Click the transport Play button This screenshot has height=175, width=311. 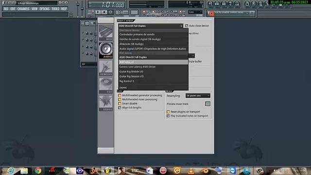(98, 12)
